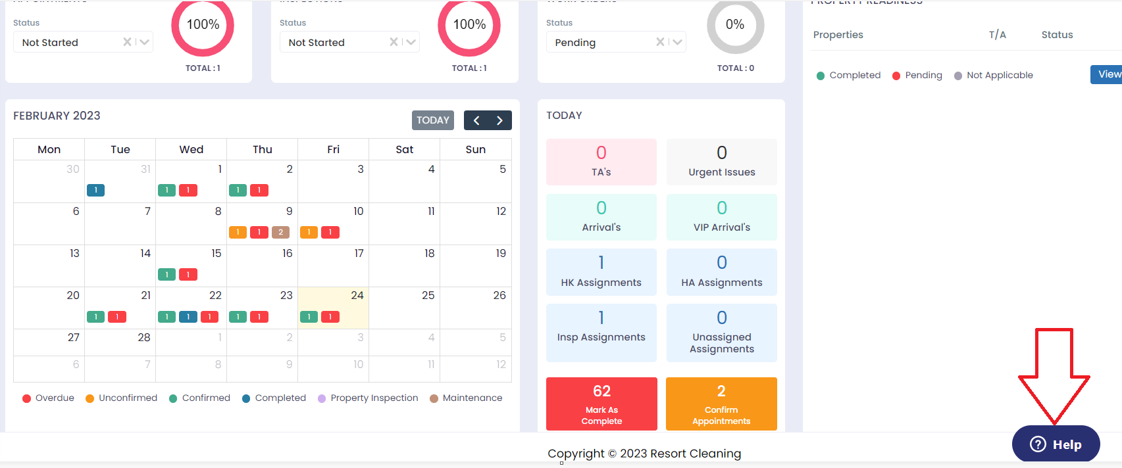The height and width of the screenshot is (468, 1122).
Task: Click the red overdue badge on February 1
Action: (188, 190)
